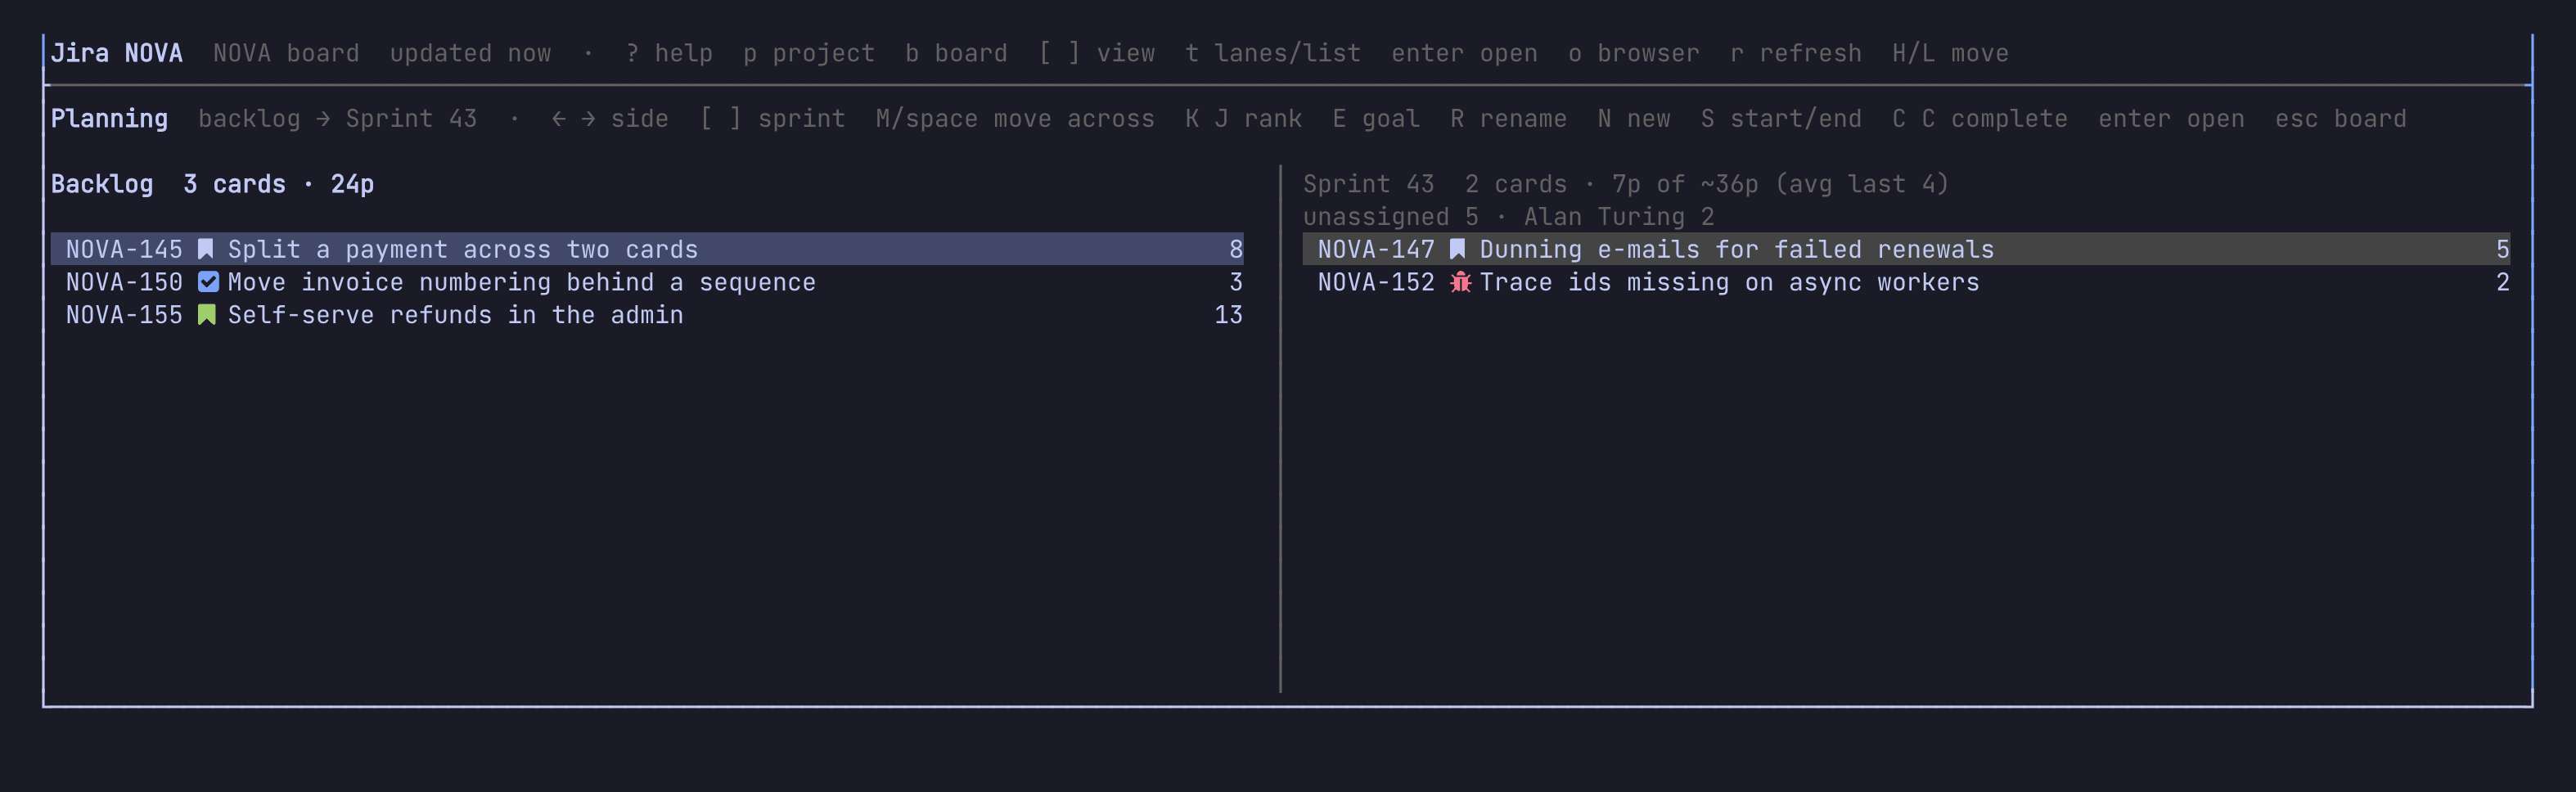Click the bookmark icon beside NOVA-147

tap(1458, 249)
